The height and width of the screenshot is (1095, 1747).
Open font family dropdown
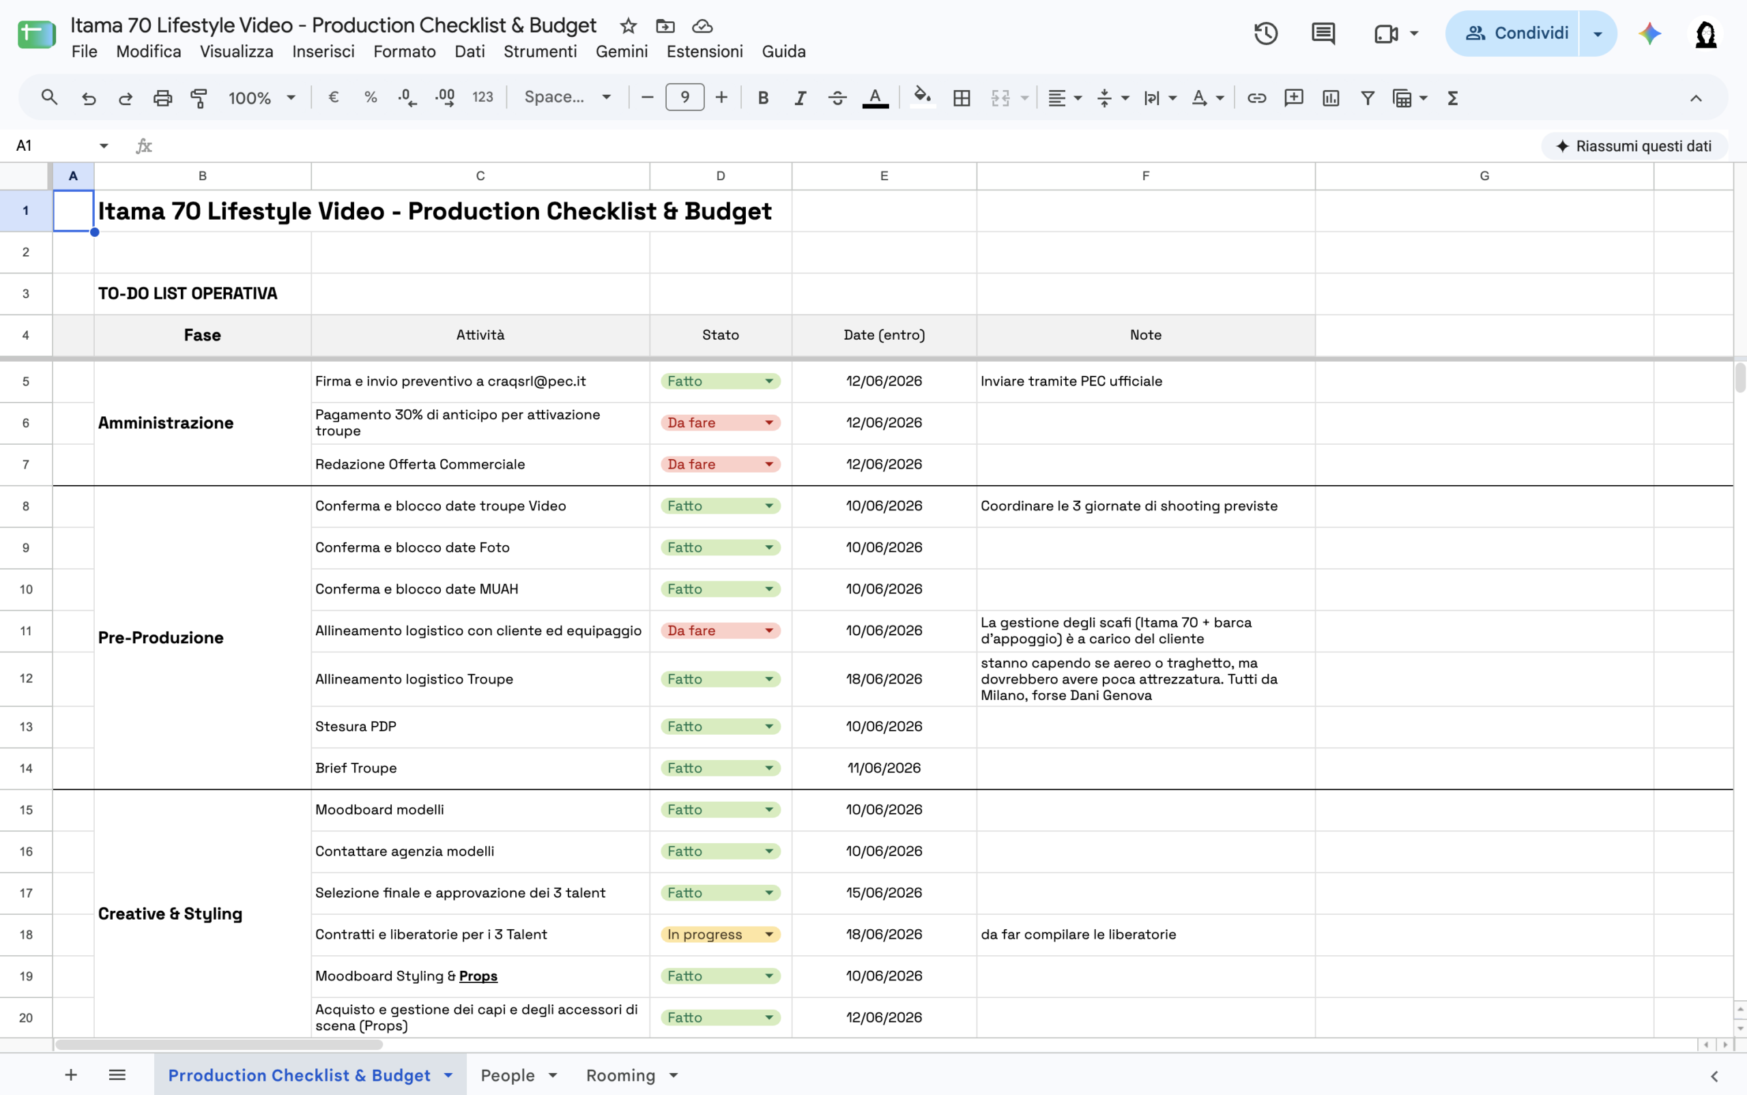(x=567, y=97)
